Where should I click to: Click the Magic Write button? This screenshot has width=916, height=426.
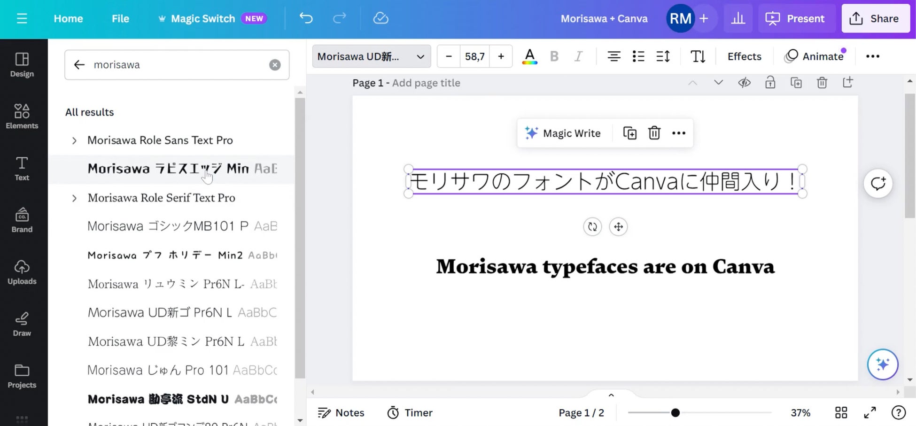pyautogui.click(x=563, y=133)
